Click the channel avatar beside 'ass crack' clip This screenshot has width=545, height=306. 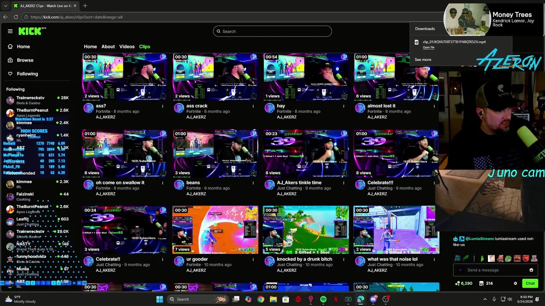(179, 108)
